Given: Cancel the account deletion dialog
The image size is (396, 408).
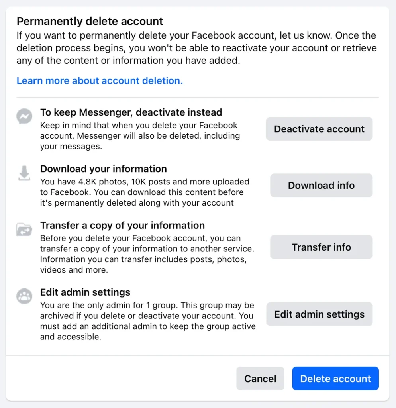Looking at the screenshot, I should tap(260, 379).
